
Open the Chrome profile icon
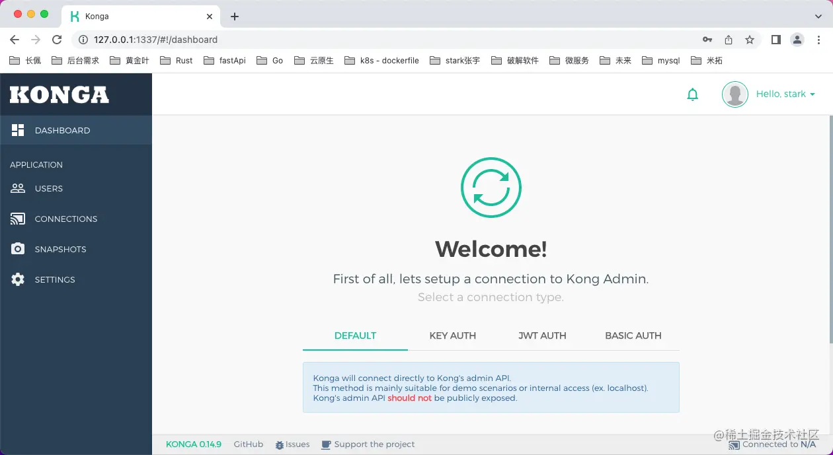click(x=797, y=40)
